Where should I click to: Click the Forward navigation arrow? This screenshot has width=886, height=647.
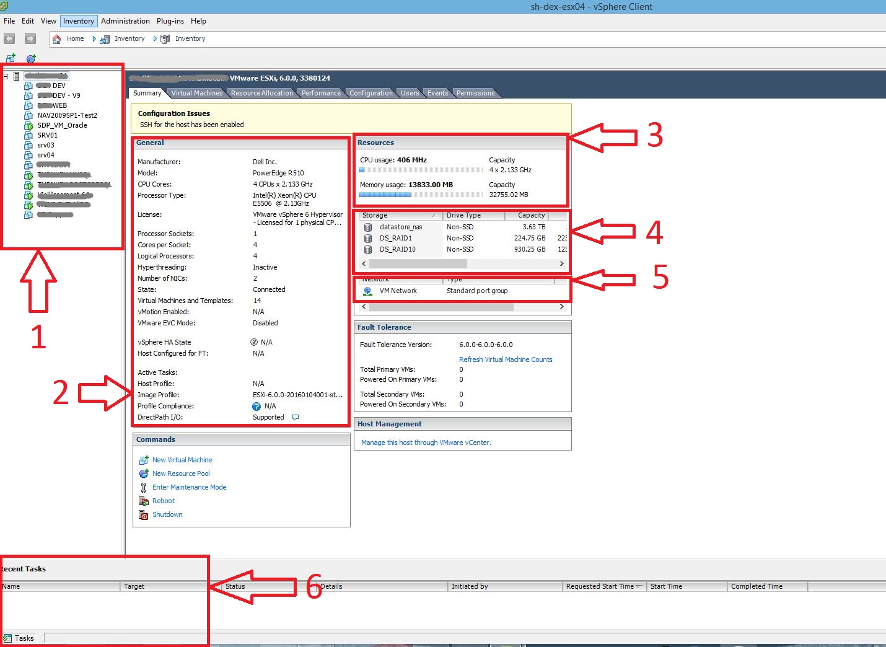click(x=30, y=38)
